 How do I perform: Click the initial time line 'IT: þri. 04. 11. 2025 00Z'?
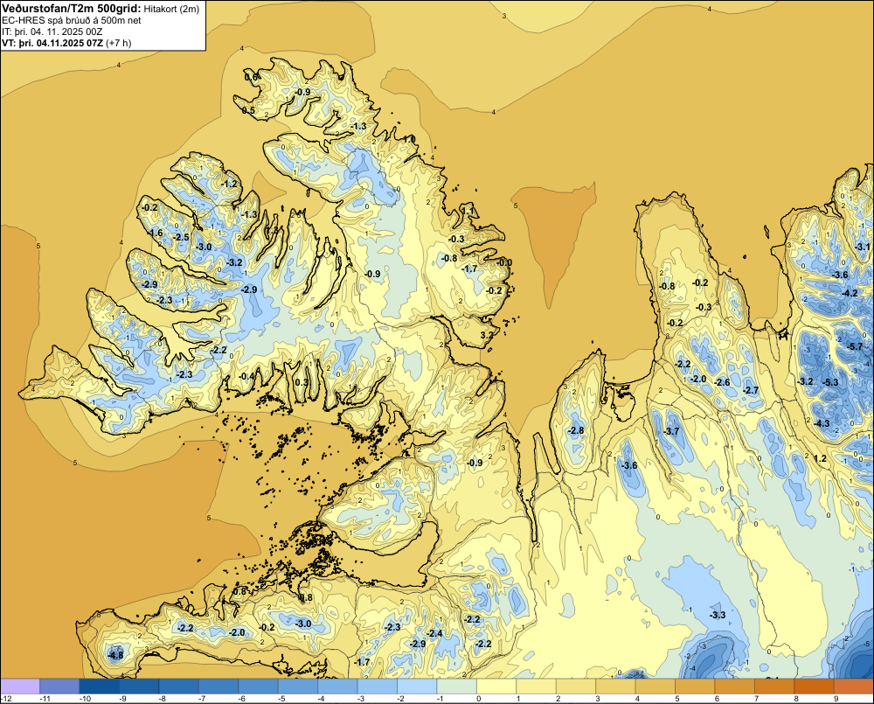click(x=52, y=31)
